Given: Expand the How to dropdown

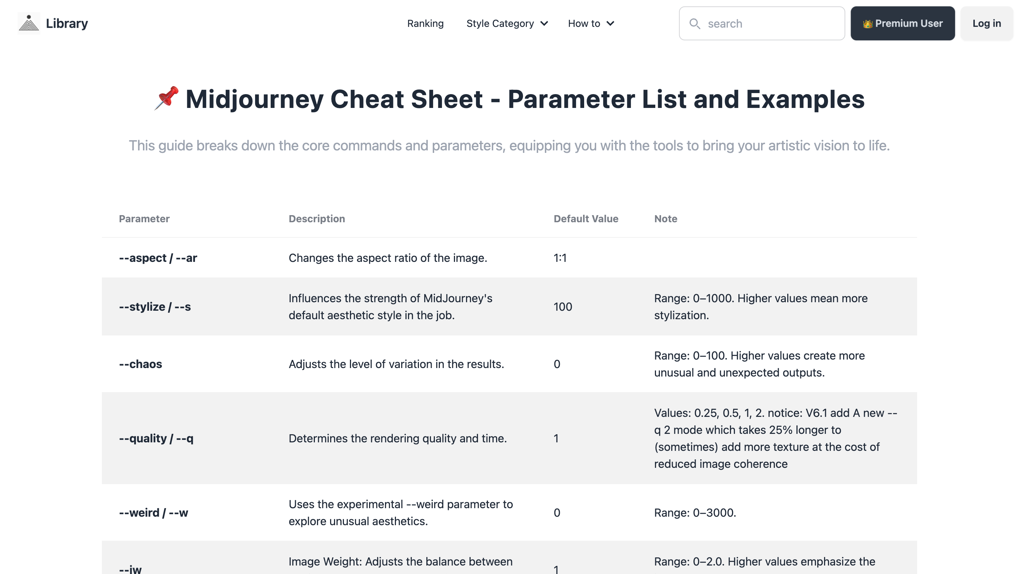Looking at the screenshot, I should pyautogui.click(x=591, y=23).
